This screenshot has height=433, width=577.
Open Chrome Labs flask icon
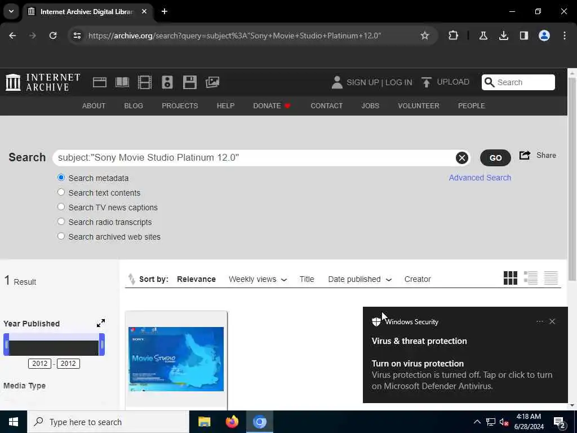[483, 36]
